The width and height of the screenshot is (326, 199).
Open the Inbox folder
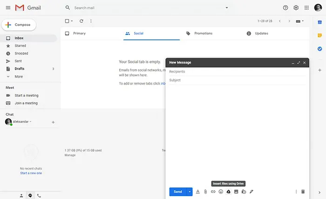coord(28,38)
